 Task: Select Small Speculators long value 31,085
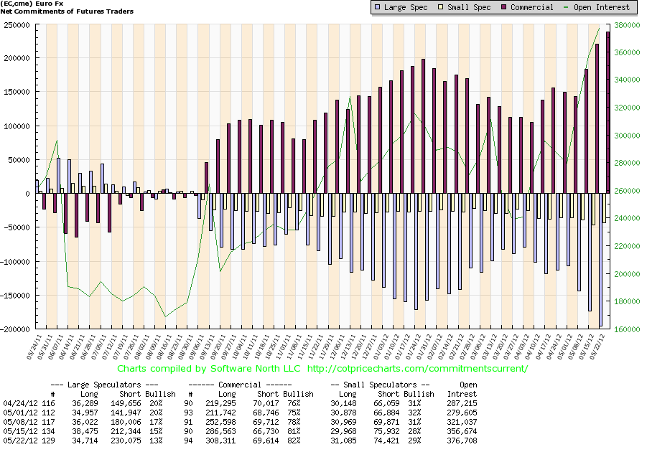pyautogui.click(x=343, y=441)
